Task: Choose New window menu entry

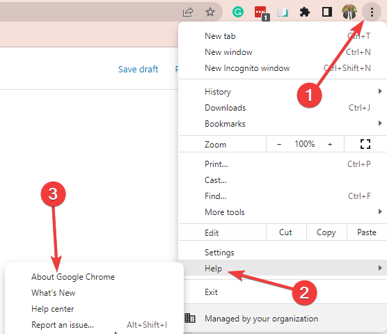Action: (283, 52)
